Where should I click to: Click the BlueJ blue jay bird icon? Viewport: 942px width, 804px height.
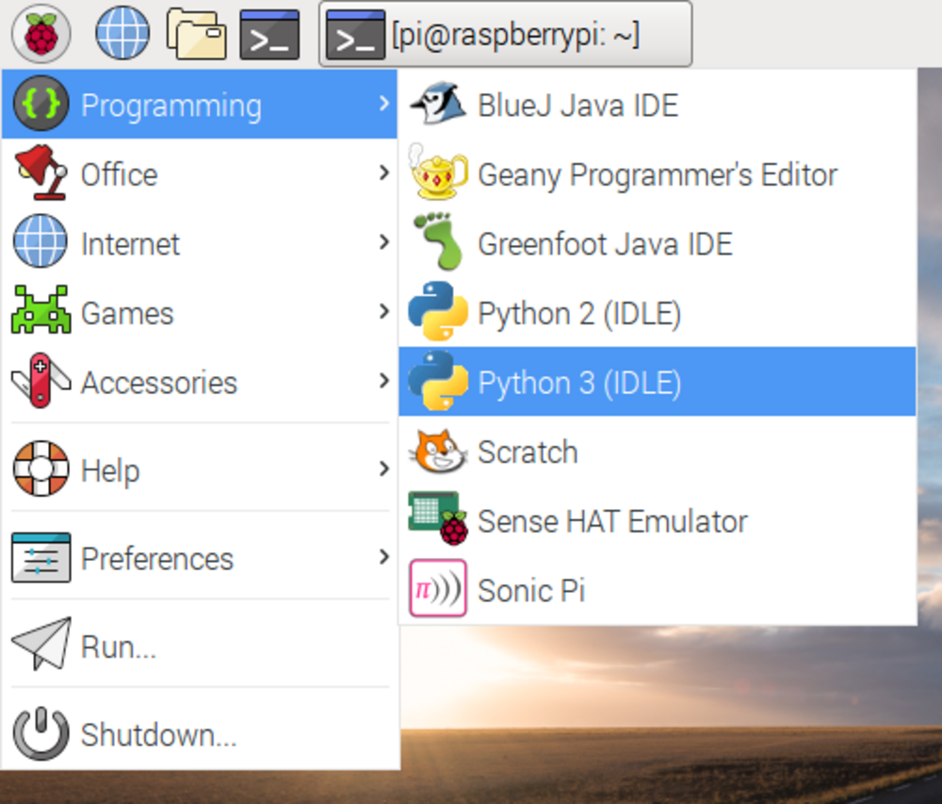click(x=438, y=104)
